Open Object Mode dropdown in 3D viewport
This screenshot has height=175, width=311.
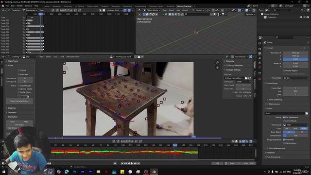pyautogui.click(x=152, y=10)
